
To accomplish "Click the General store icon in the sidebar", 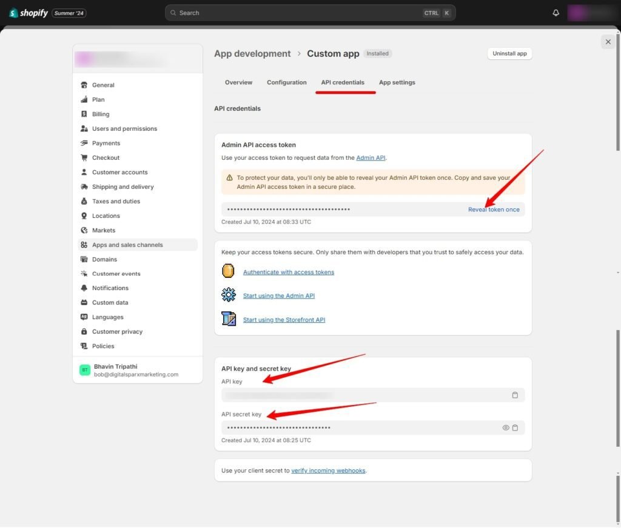I will point(84,85).
